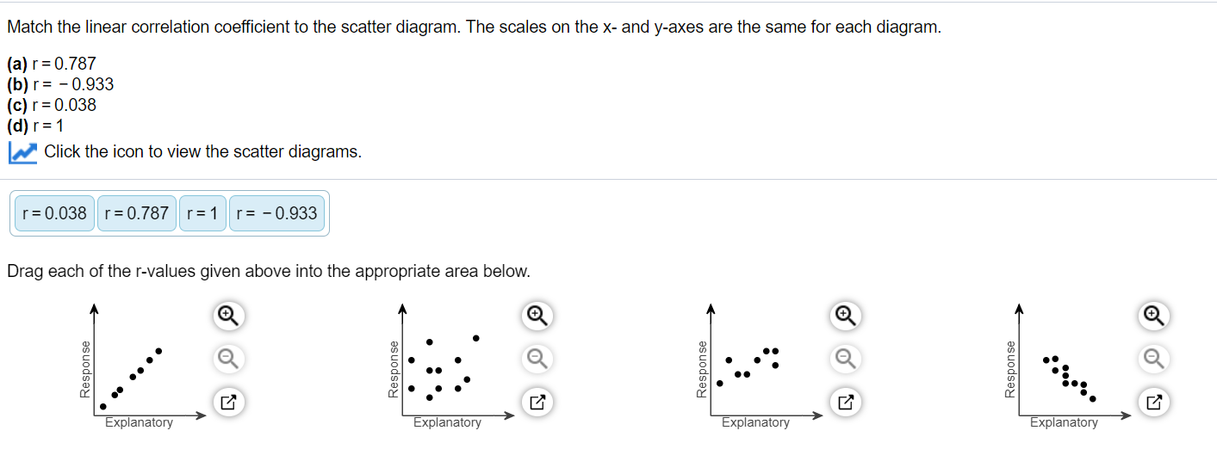Open second scatter diagram in popup window
1217x449 pixels.
537,400
